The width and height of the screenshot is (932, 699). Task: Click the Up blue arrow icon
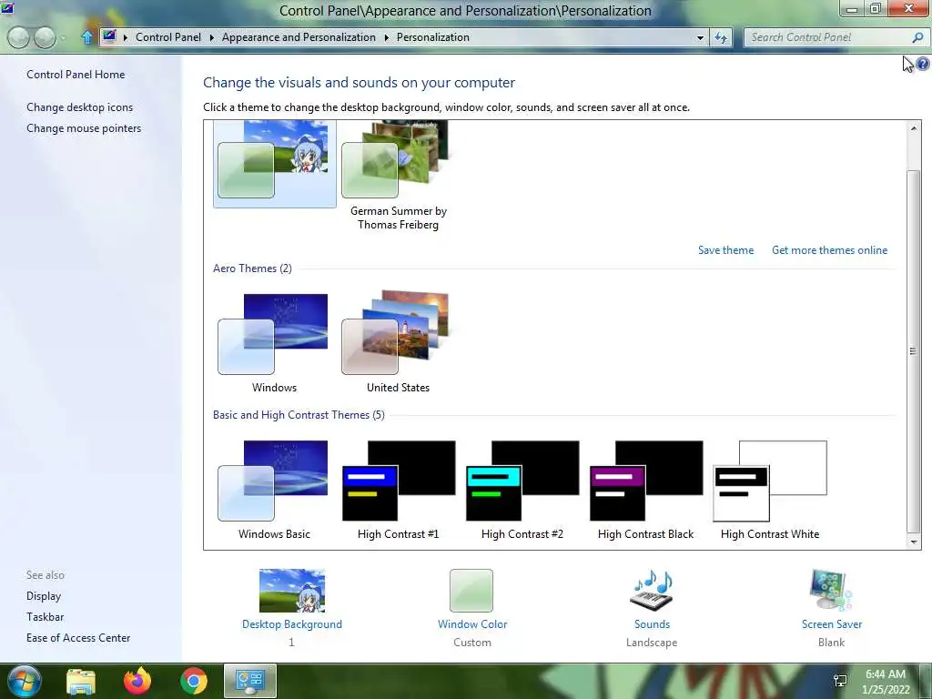point(86,37)
